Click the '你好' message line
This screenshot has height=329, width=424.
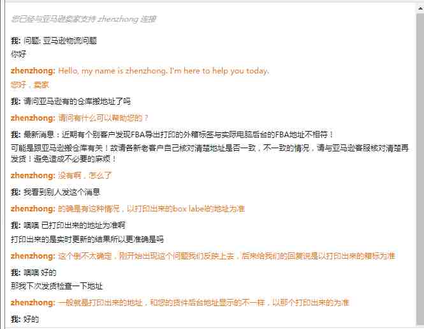[18, 54]
